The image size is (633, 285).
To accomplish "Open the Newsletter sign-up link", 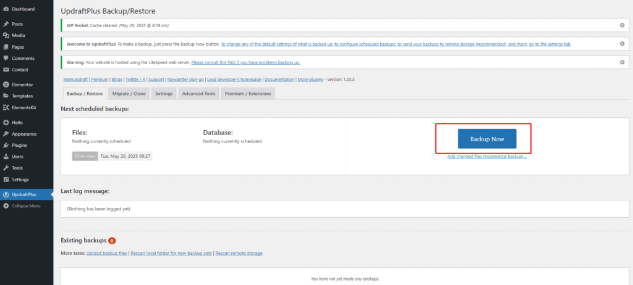I will tap(185, 80).
